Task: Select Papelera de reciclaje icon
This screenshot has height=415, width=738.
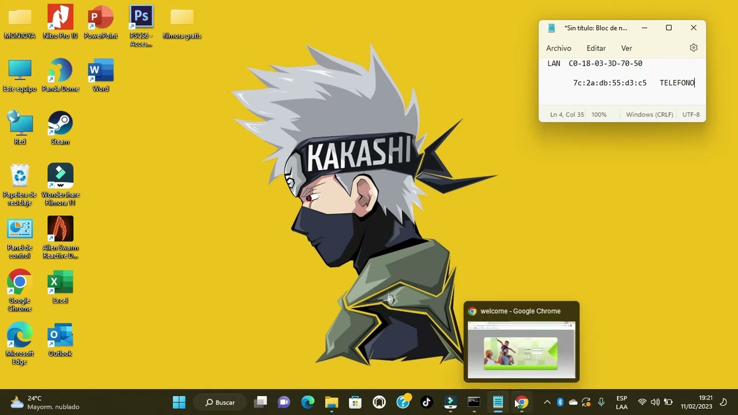Action: pos(20,185)
